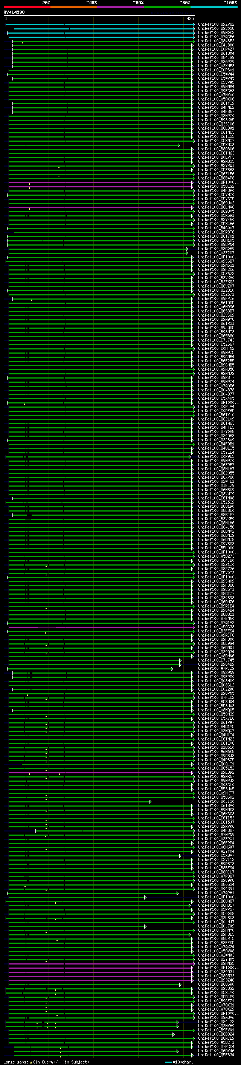Select hit label UniRef100_B9EVK1
The image size is (241, 1065).
point(216,1030)
